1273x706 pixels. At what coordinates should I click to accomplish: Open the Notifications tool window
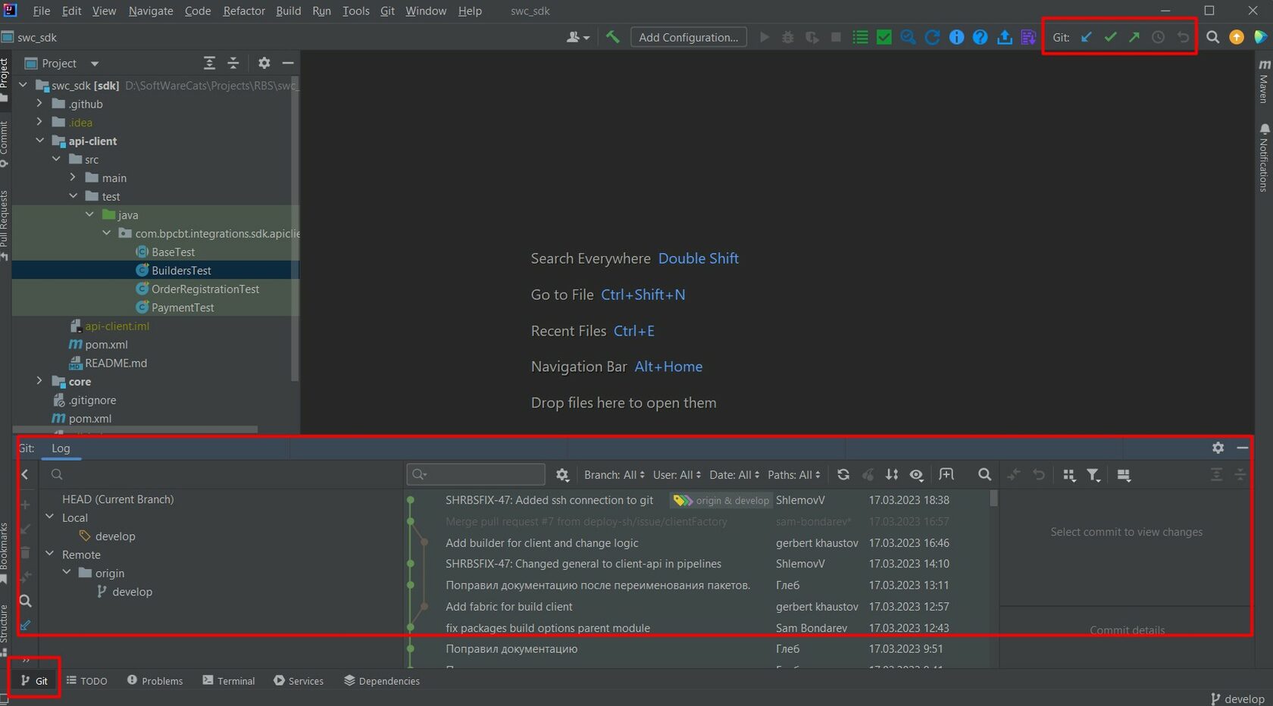[x=1263, y=158]
